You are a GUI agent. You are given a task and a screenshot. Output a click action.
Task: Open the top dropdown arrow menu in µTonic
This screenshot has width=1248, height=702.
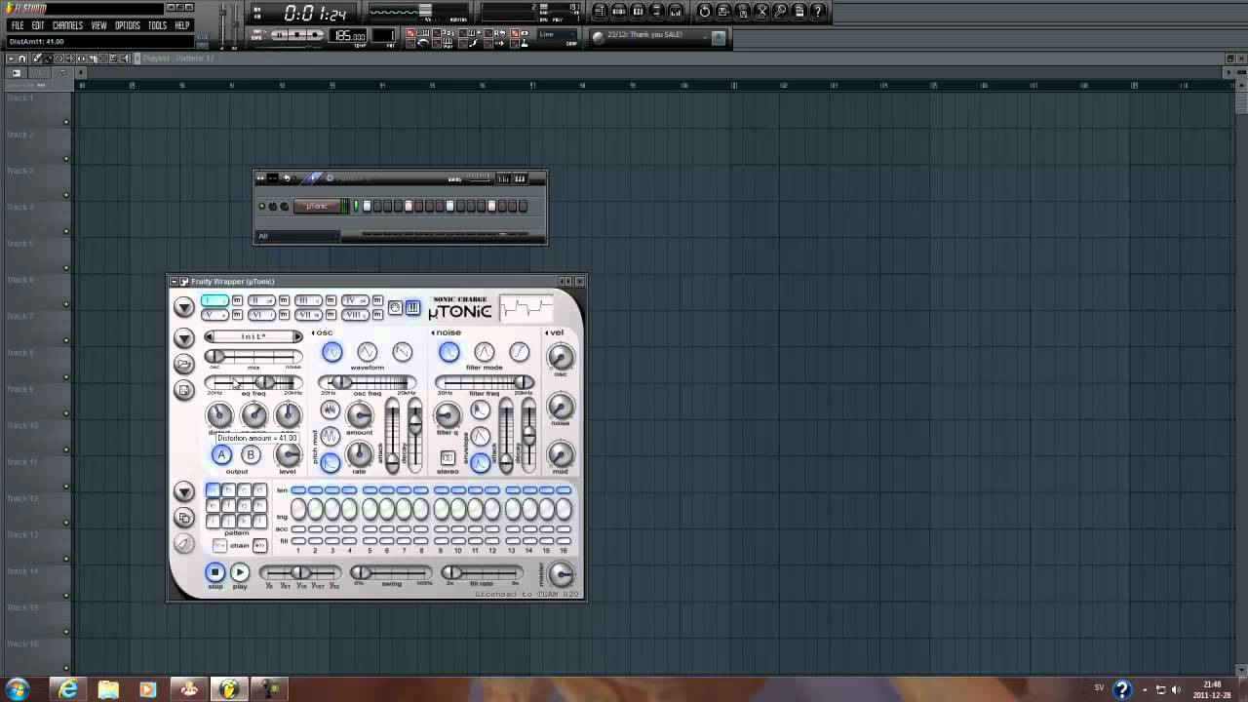pos(183,307)
